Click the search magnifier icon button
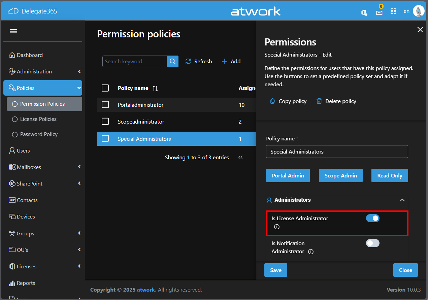This screenshot has width=428, height=300. pos(172,61)
